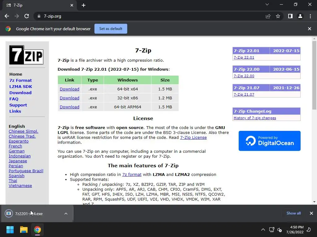Open the FAQ sidebar link
Viewport: 317px width, 237px height.
pyautogui.click(x=14, y=99)
